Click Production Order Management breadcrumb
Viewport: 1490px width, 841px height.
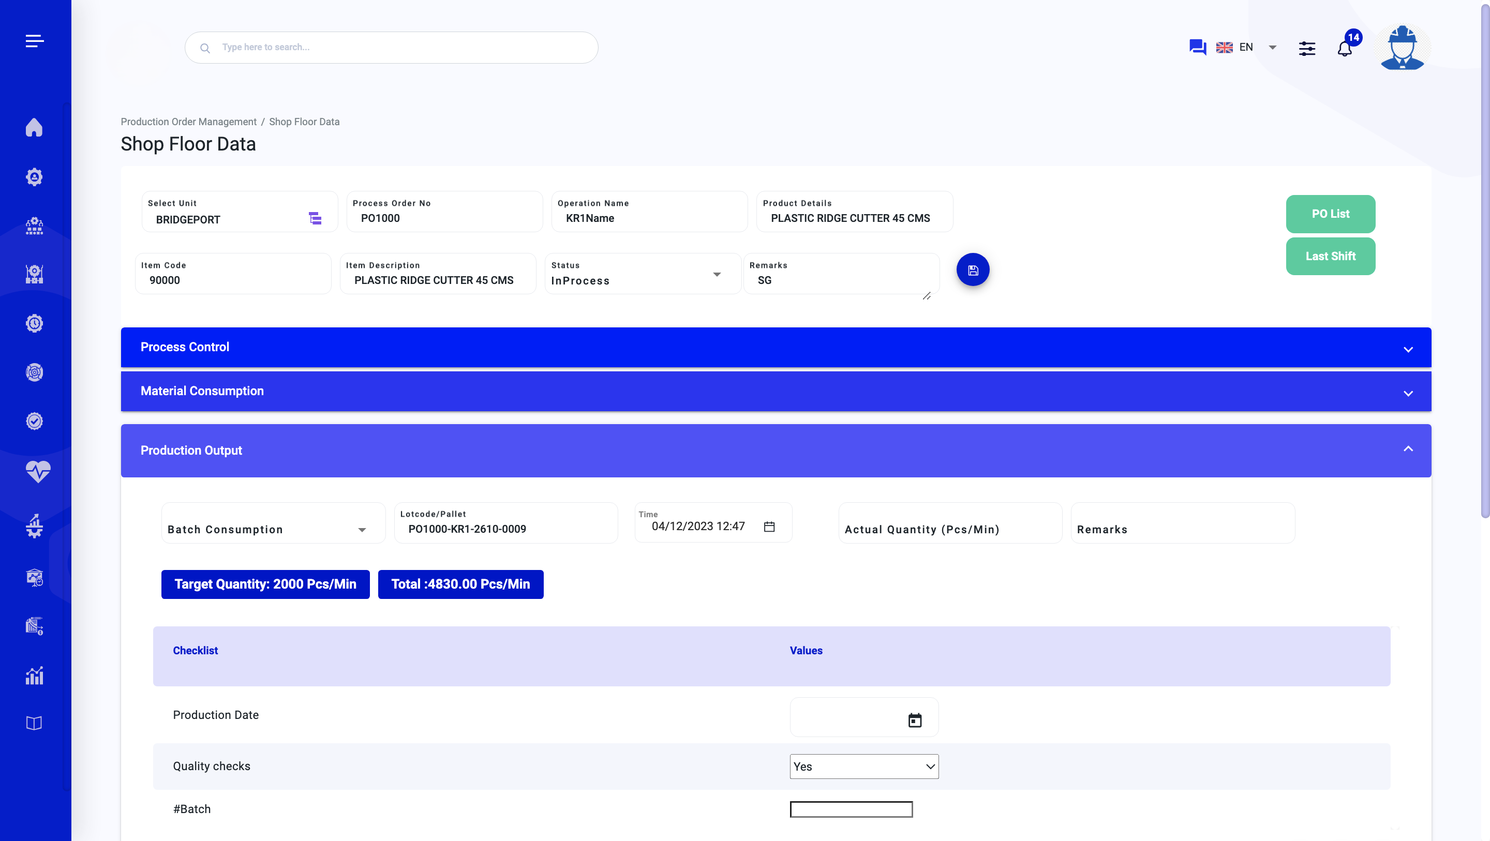pyautogui.click(x=188, y=122)
